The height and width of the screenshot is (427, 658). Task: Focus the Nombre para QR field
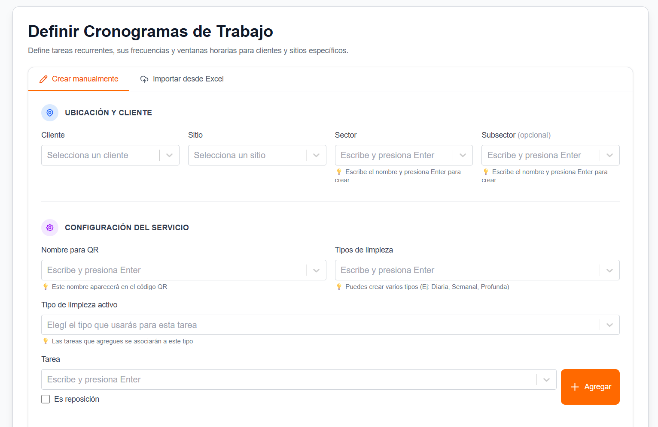point(183,270)
